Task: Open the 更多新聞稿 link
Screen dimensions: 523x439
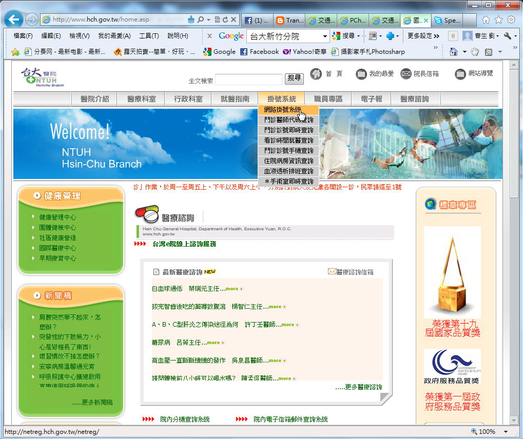Action: pos(92,403)
